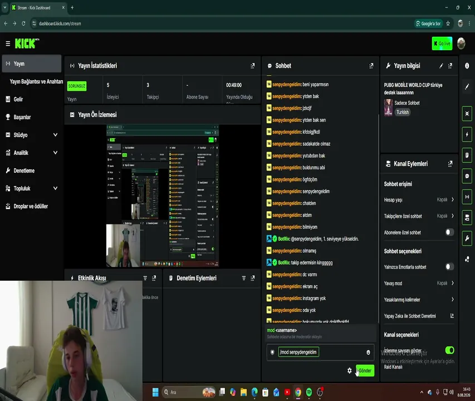Click the Raid Kanalı option
This screenshot has height=401, width=475.
[x=393, y=367]
